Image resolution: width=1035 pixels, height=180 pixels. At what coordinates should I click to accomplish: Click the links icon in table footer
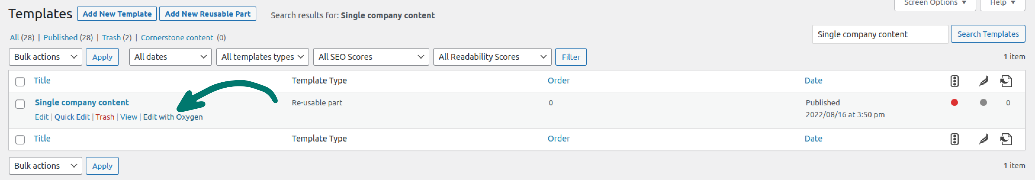pyautogui.click(x=1006, y=139)
